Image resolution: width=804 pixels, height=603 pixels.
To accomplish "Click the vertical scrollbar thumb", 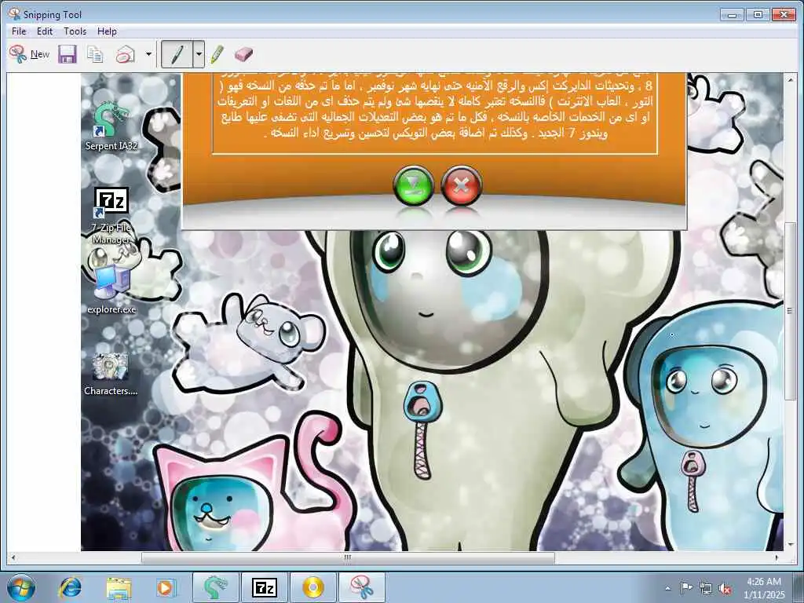I will click(790, 311).
